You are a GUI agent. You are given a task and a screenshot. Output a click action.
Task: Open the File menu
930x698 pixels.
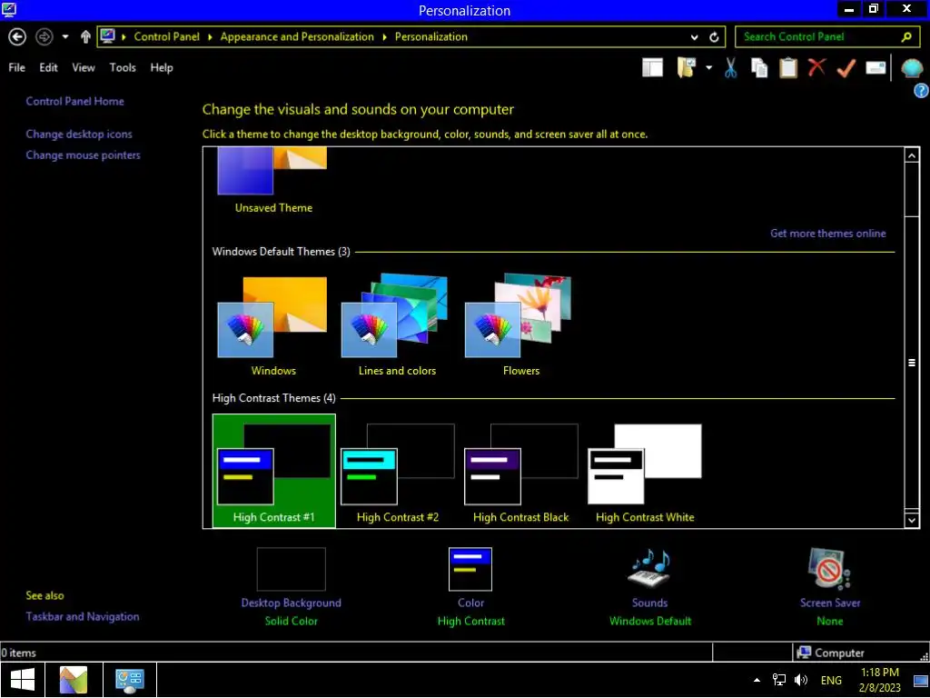click(16, 67)
